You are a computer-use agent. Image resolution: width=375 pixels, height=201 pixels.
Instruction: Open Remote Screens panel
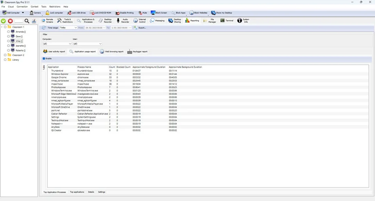click(47, 21)
